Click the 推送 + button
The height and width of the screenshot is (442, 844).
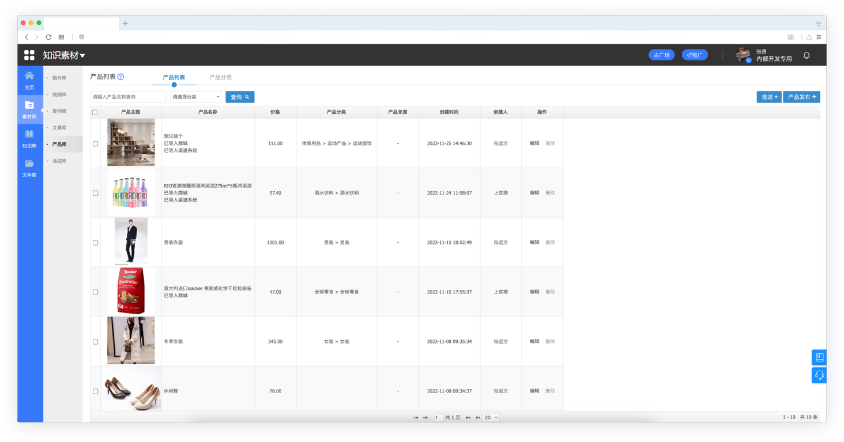(769, 97)
